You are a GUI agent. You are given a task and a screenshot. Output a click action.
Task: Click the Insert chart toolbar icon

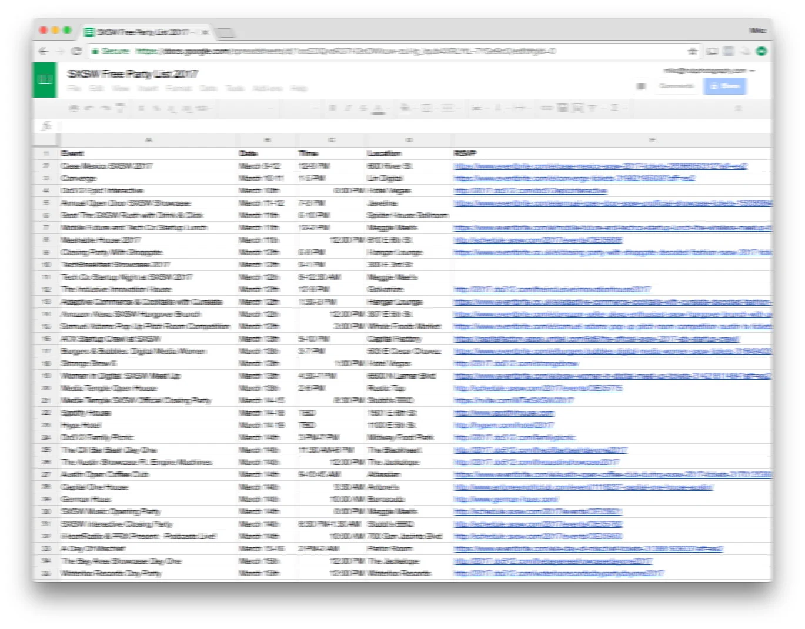577,108
